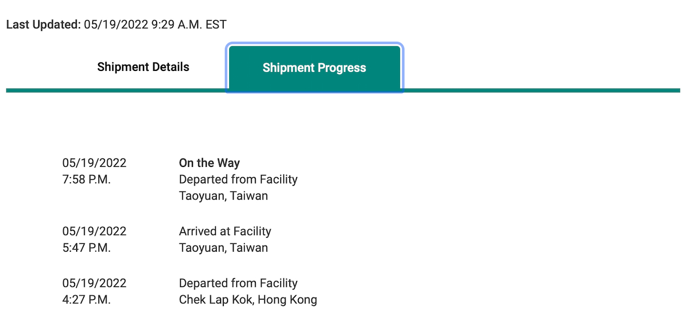Click the 4:27 P.M. time entry

point(86,300)
